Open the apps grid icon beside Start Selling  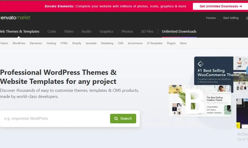click(x=247, y=18)
